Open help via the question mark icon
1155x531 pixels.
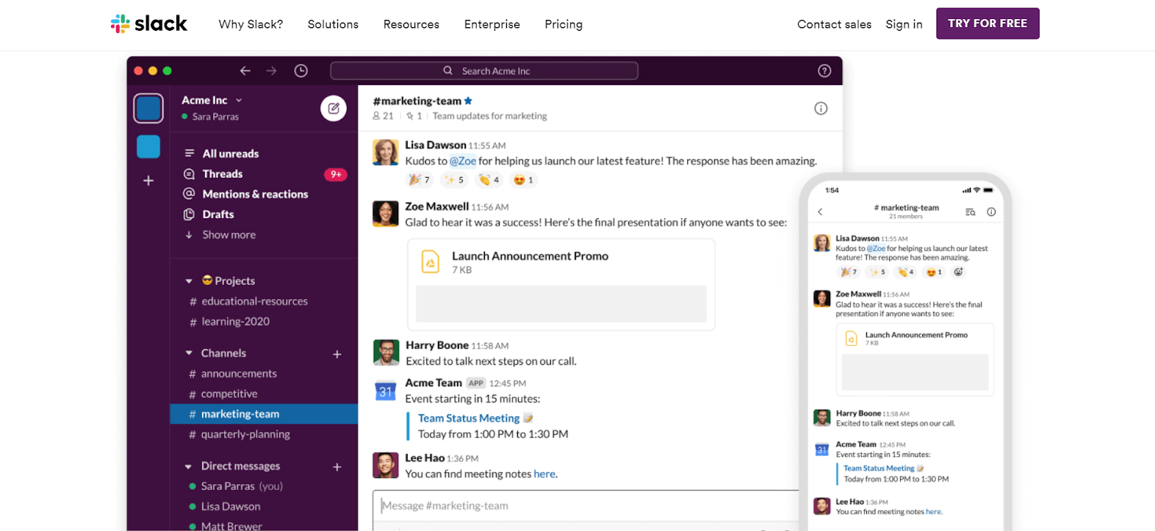824,71
